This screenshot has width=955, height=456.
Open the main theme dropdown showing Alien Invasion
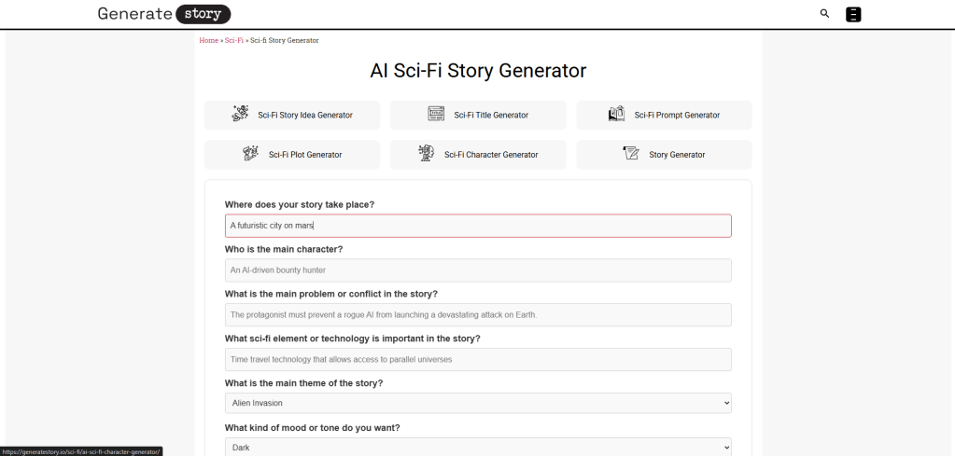click(478, 403)
